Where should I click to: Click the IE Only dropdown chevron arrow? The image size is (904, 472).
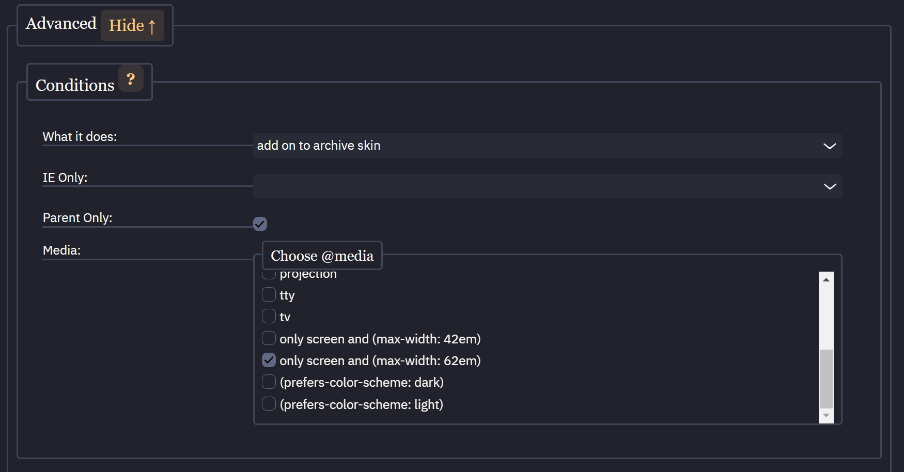[x=829, y=186]
